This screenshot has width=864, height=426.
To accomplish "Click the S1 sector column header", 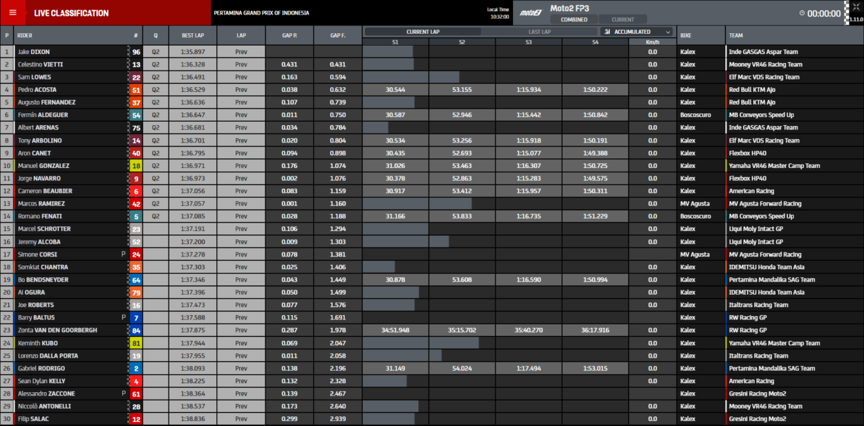I will (x=395, y=41).
